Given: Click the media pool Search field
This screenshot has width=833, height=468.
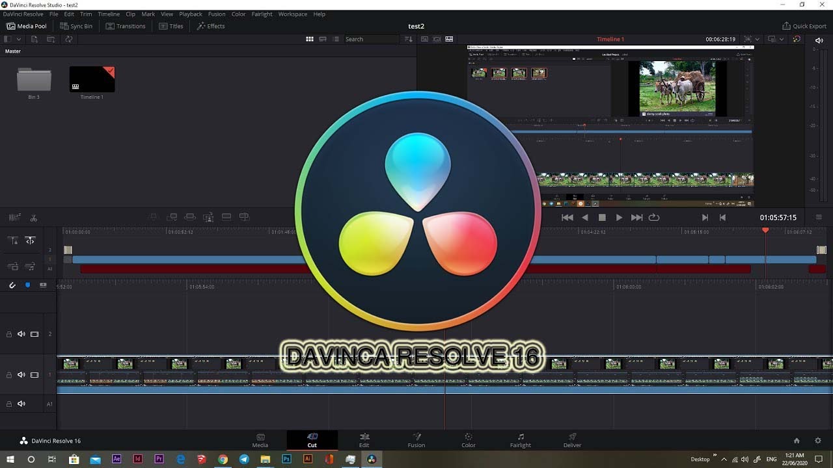Looking at the screenshot, I should tap(372, 39).
